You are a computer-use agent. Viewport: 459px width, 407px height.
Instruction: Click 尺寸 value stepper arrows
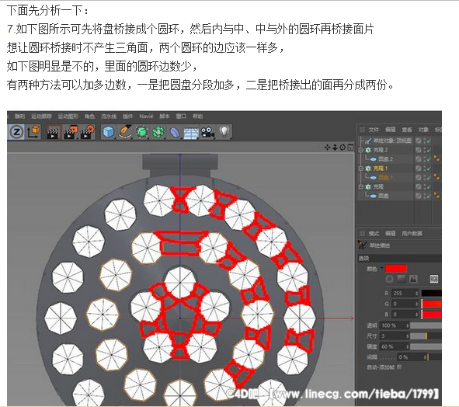click(x=407, y=336)
